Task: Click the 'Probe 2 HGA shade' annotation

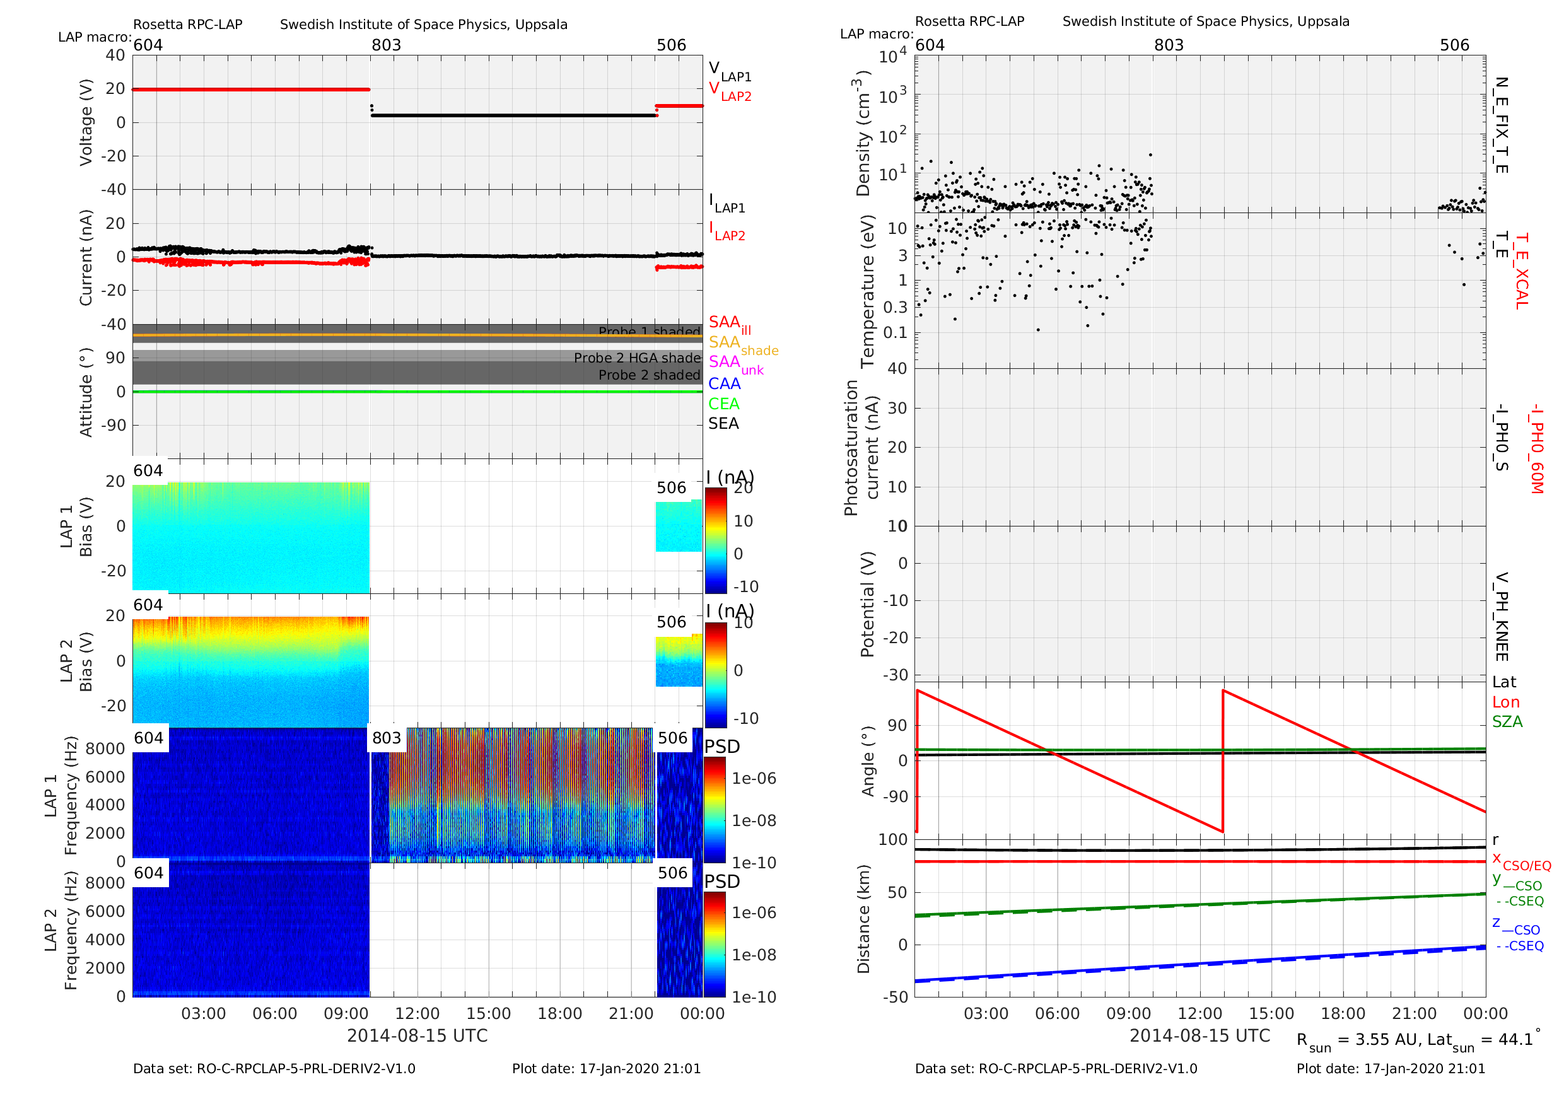Action: coord(637,358)
